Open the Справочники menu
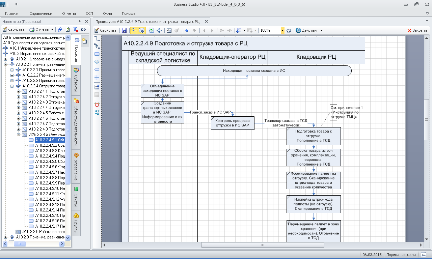The width and height of the screenshot is (432, 259). (x=40, y=13)
